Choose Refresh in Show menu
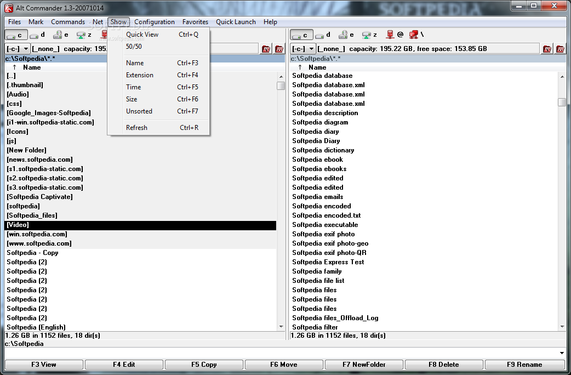Image resolution: width=571 pixels, height=375 pixels. [x=159, y=128]
